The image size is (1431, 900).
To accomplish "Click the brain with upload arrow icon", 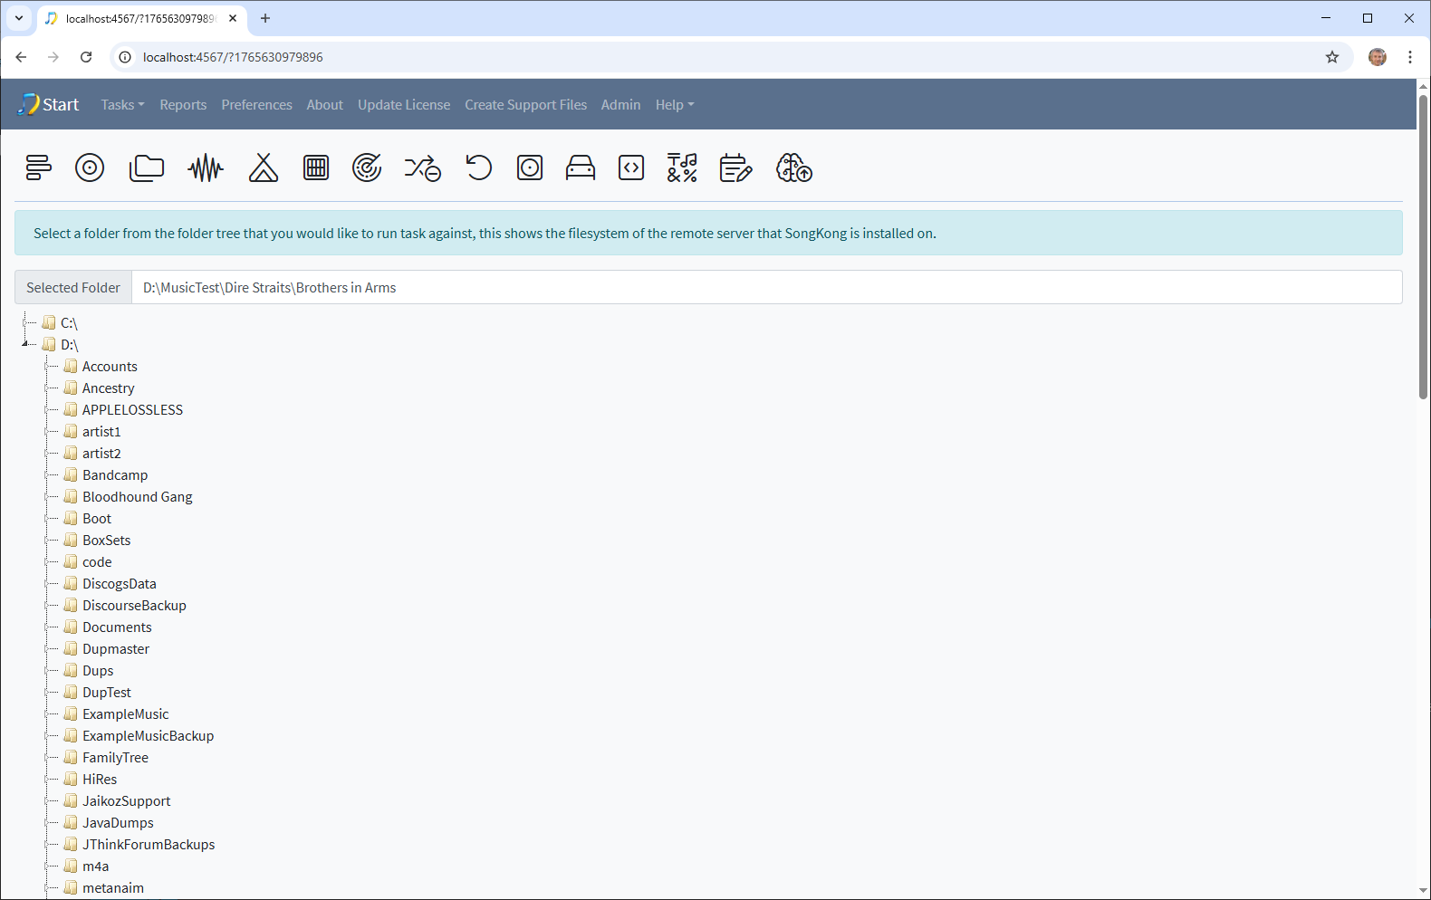I will [794, 168].
